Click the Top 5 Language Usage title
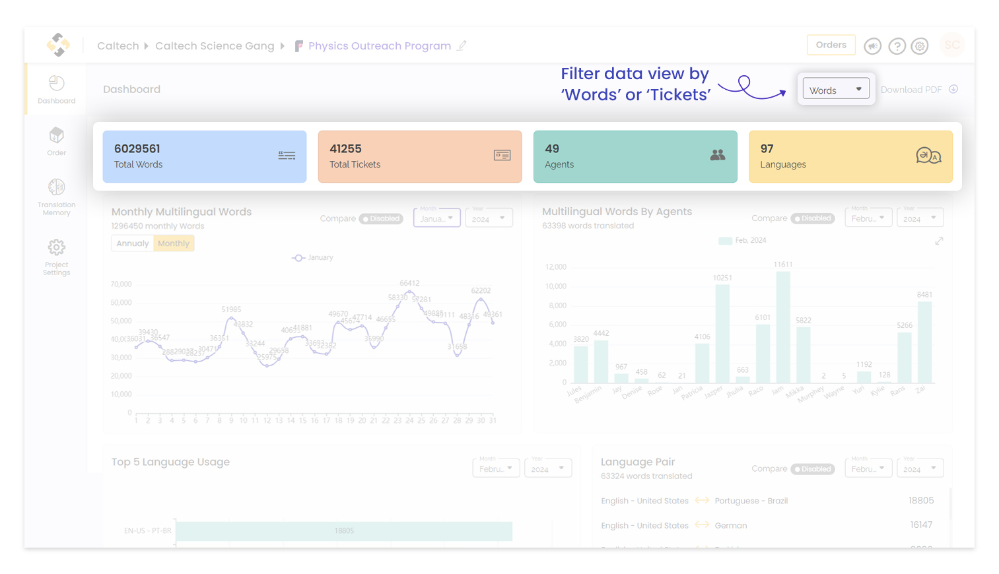The width and height of the screenshot is (999, 574). pyautogui.click(x=170, y=462)
